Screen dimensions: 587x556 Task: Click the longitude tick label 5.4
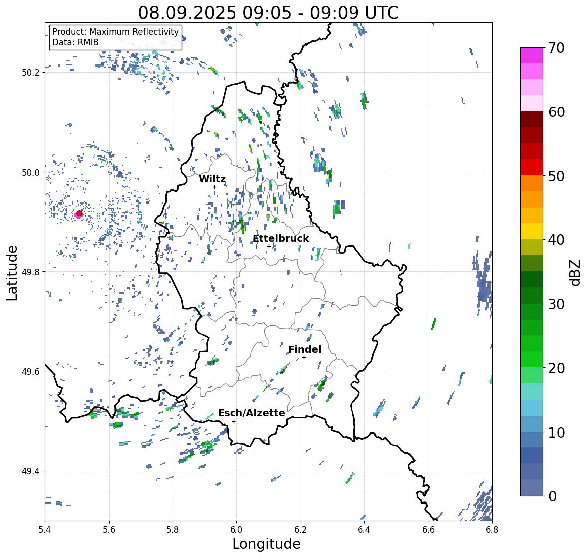(45, 529)
